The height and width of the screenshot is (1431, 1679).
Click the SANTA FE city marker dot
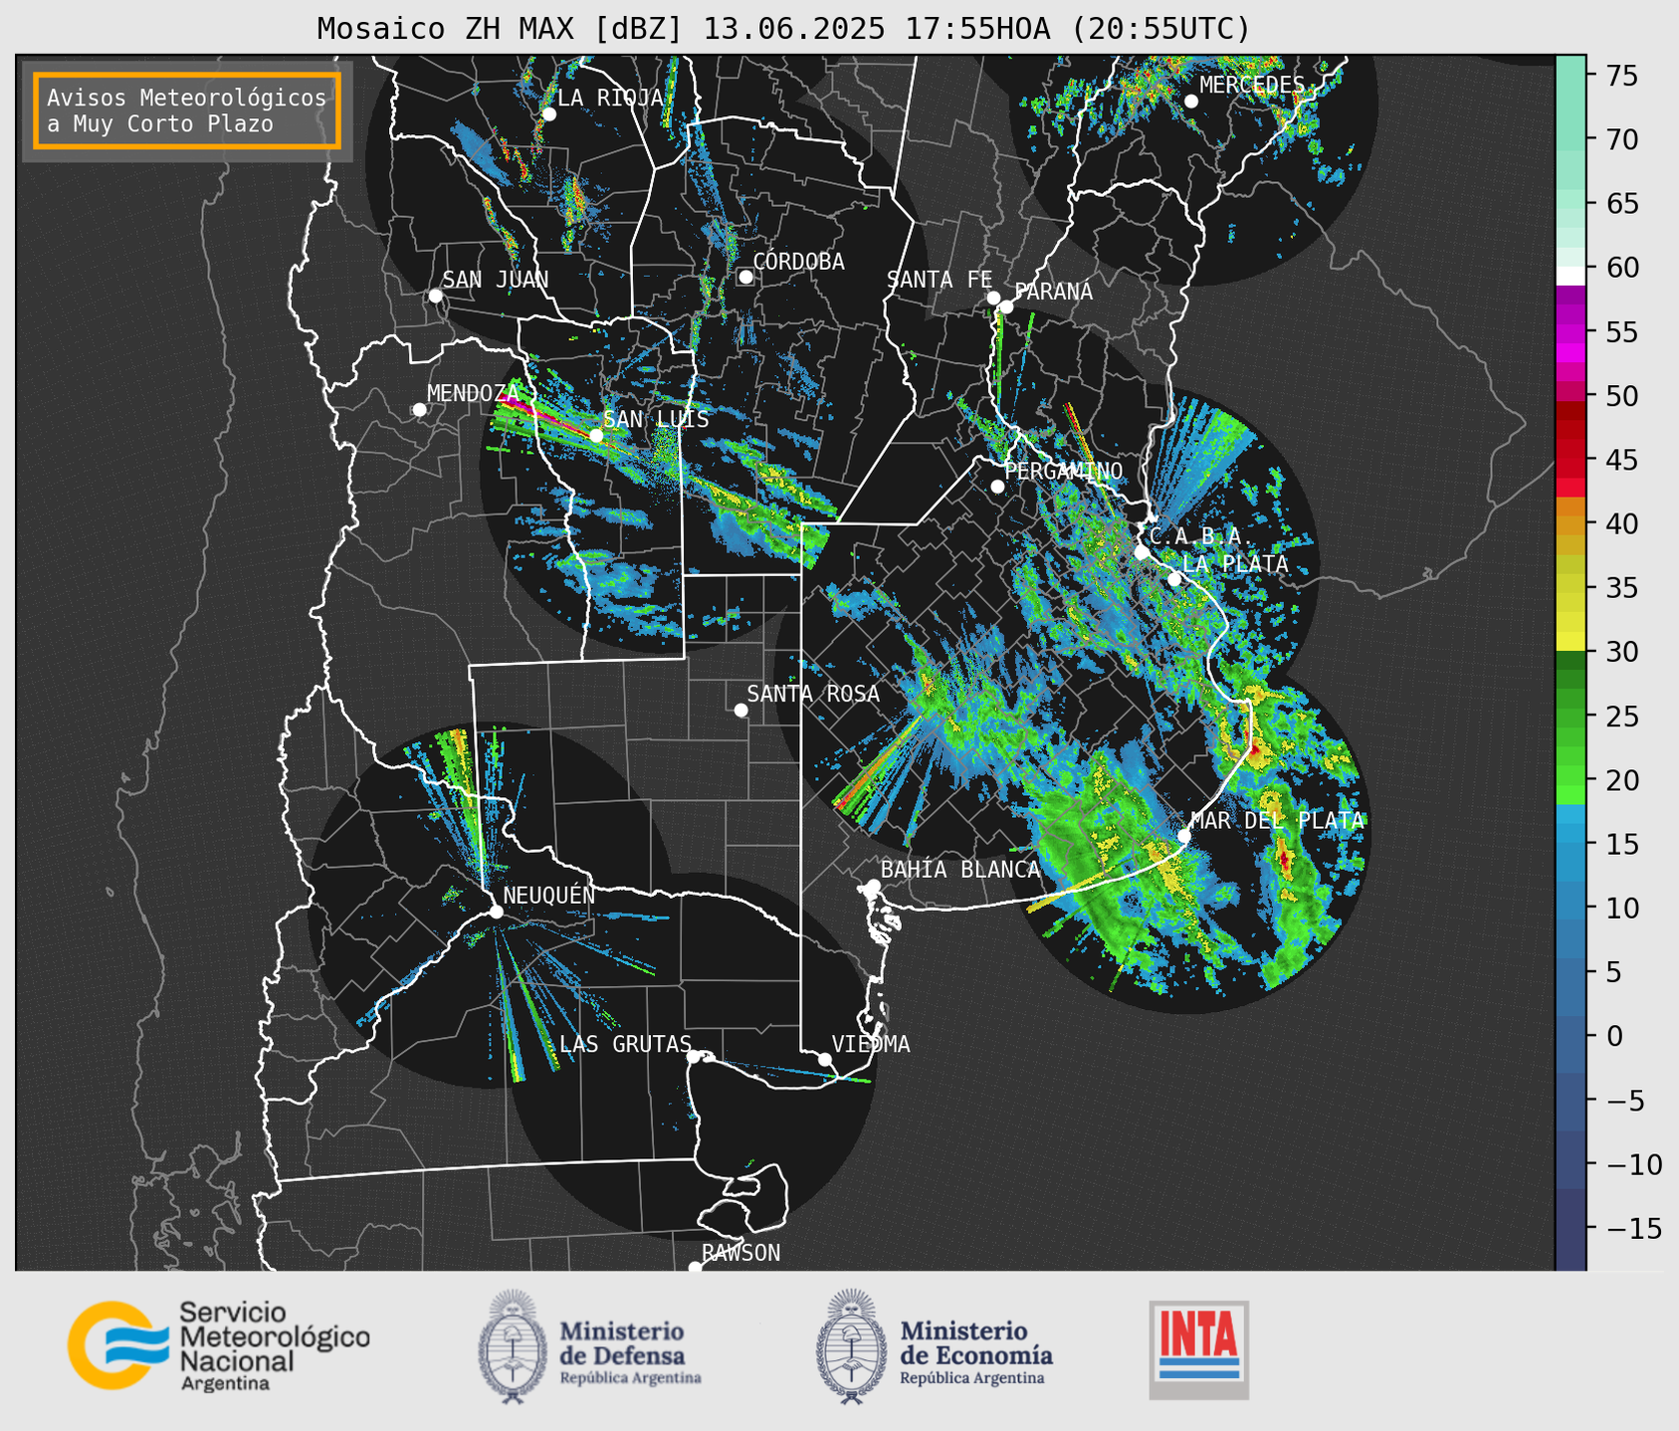point(993,298)
